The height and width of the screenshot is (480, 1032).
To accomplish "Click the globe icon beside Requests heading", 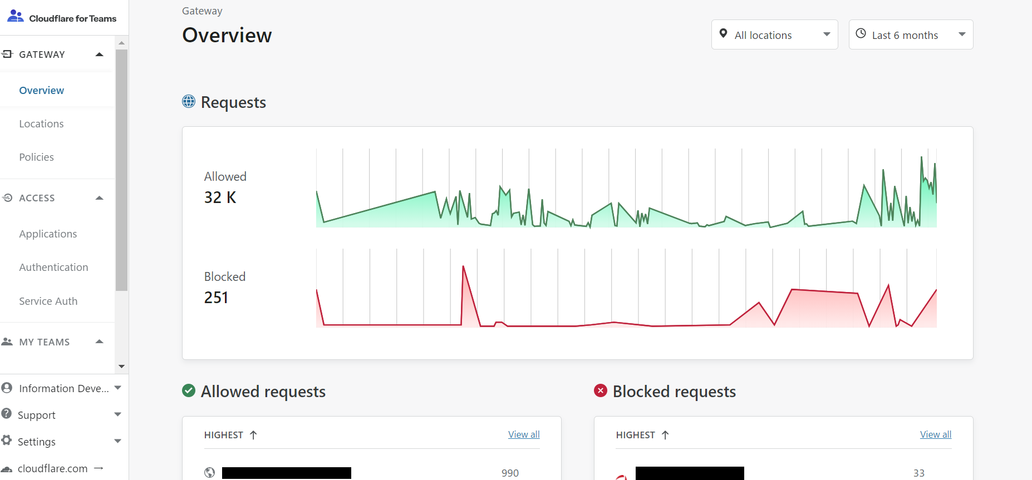I will pos(189,101).
